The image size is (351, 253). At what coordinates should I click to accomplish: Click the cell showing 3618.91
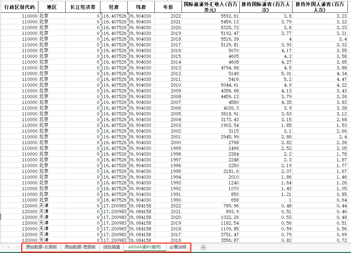click(x=211, y=114)
